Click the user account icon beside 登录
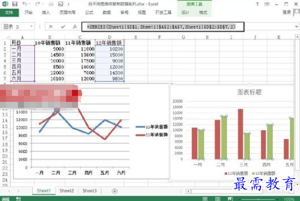Viewport: 300px width, 201px height. click(297, 13)
